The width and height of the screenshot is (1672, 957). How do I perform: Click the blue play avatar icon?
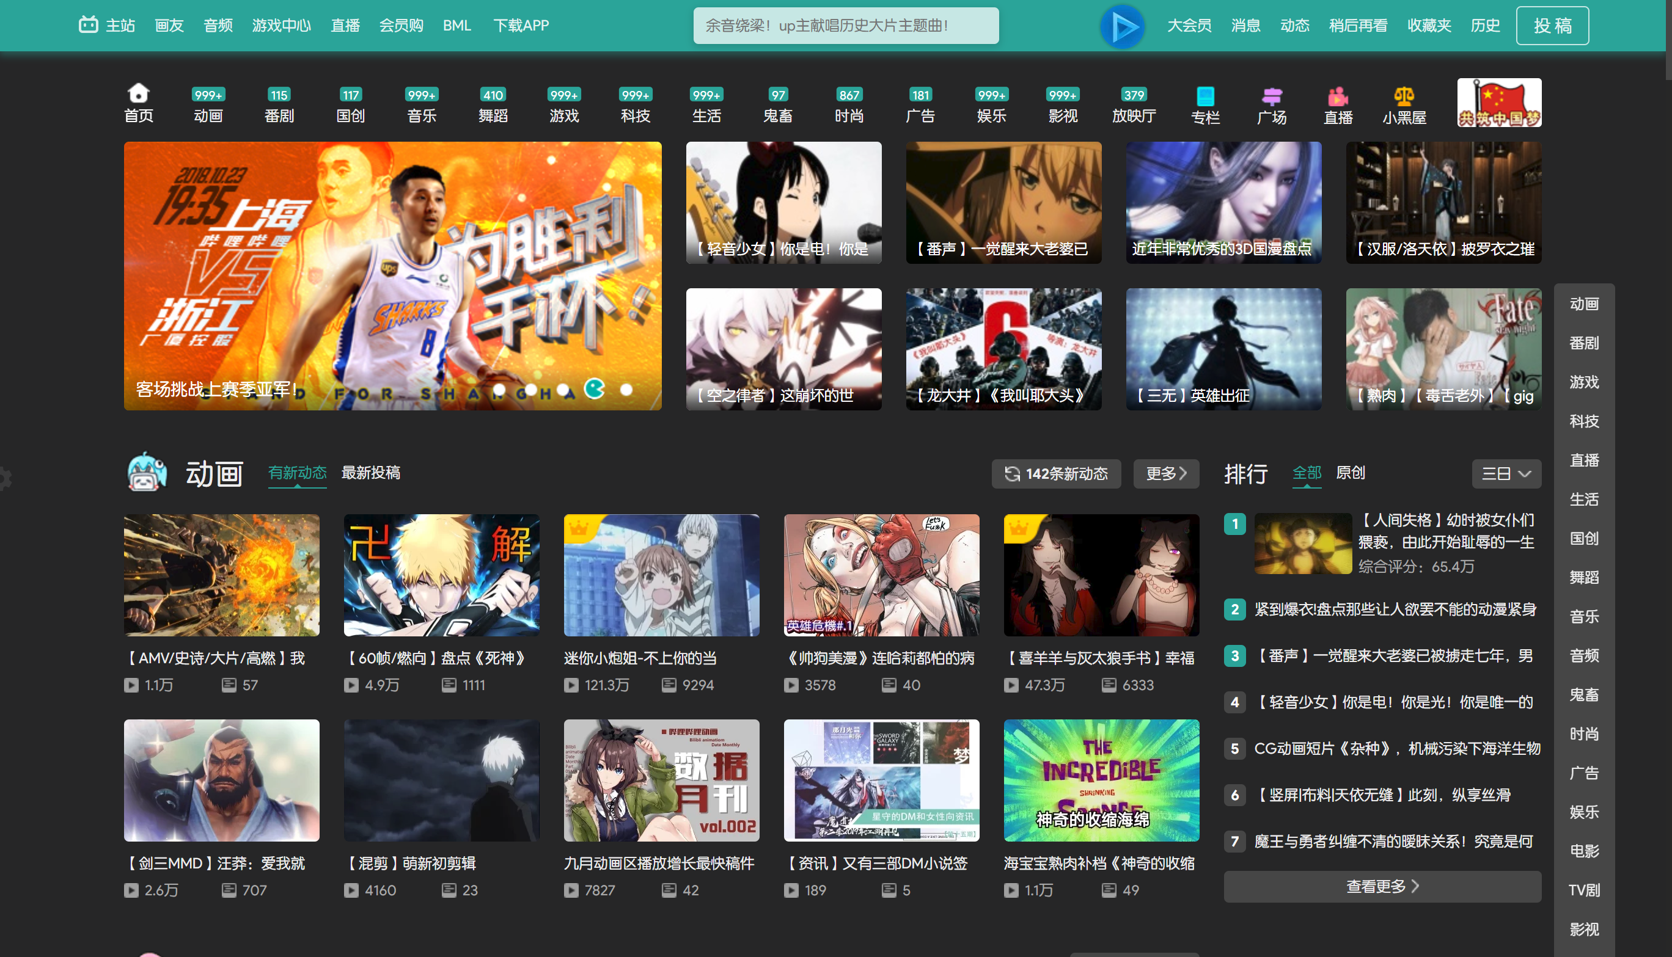click(x=1123, y=26)
